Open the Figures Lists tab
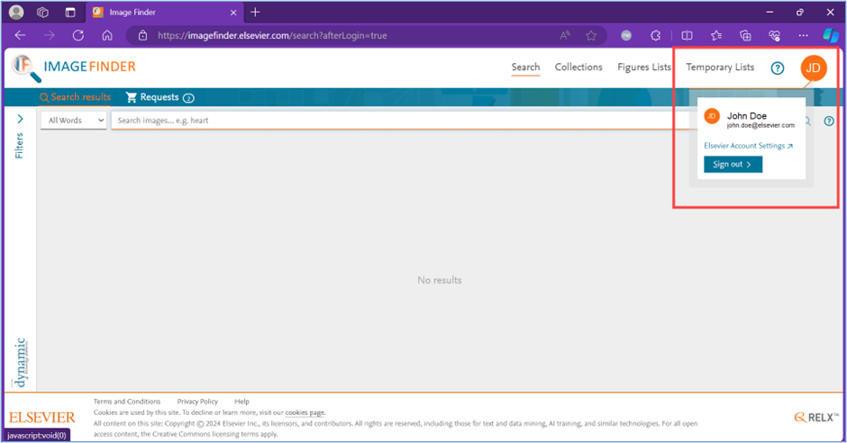847x443 pixels. tap(644, 67)
